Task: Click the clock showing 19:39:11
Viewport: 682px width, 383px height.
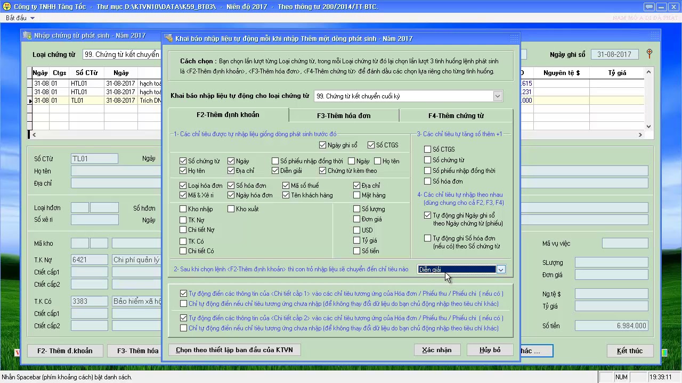Action: tap(661, 377)
